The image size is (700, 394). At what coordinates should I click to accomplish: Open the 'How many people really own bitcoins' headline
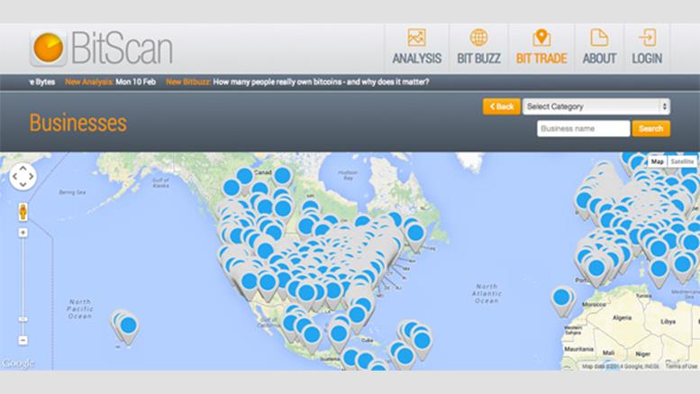click(321, 82)
